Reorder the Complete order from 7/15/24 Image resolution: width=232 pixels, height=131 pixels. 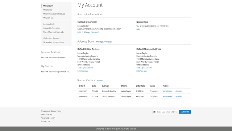coord(179,96)
